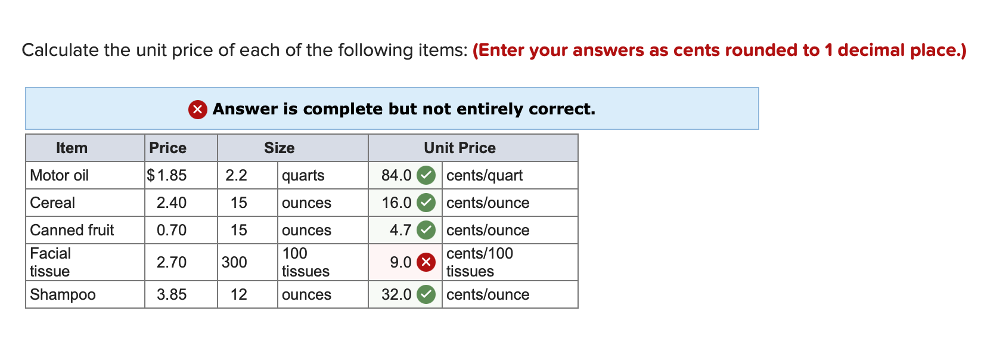This screenshot has height=348, width=1006.
Task: Click the answer field showing 9.0
Action: point(398,262)
